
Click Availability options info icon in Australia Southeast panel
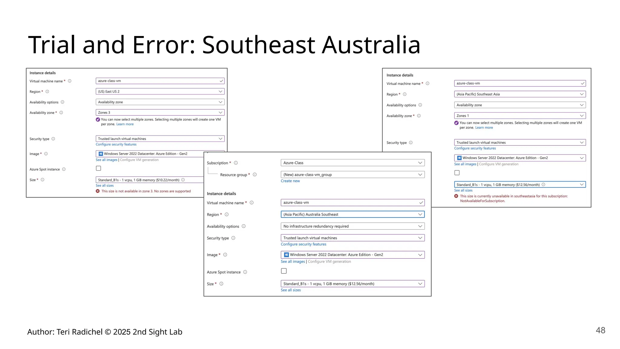pyautogui.click(x=244, y=226)
